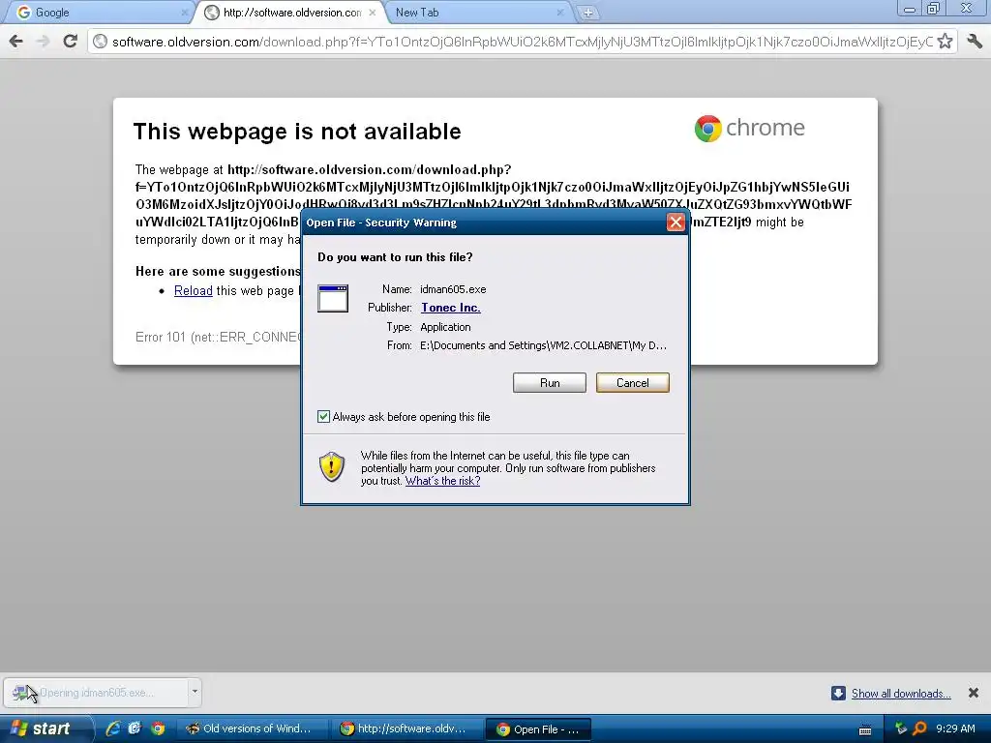This screenshot has width=991, height=743.
Task: Restore the Chrome window
Action: 933,8
